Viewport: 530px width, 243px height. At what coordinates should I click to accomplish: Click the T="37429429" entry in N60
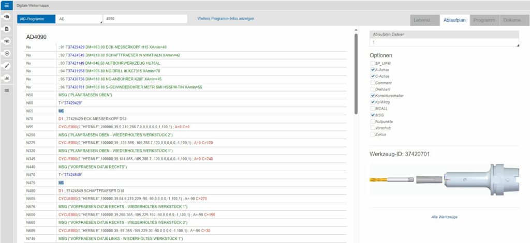coord(70,103)
